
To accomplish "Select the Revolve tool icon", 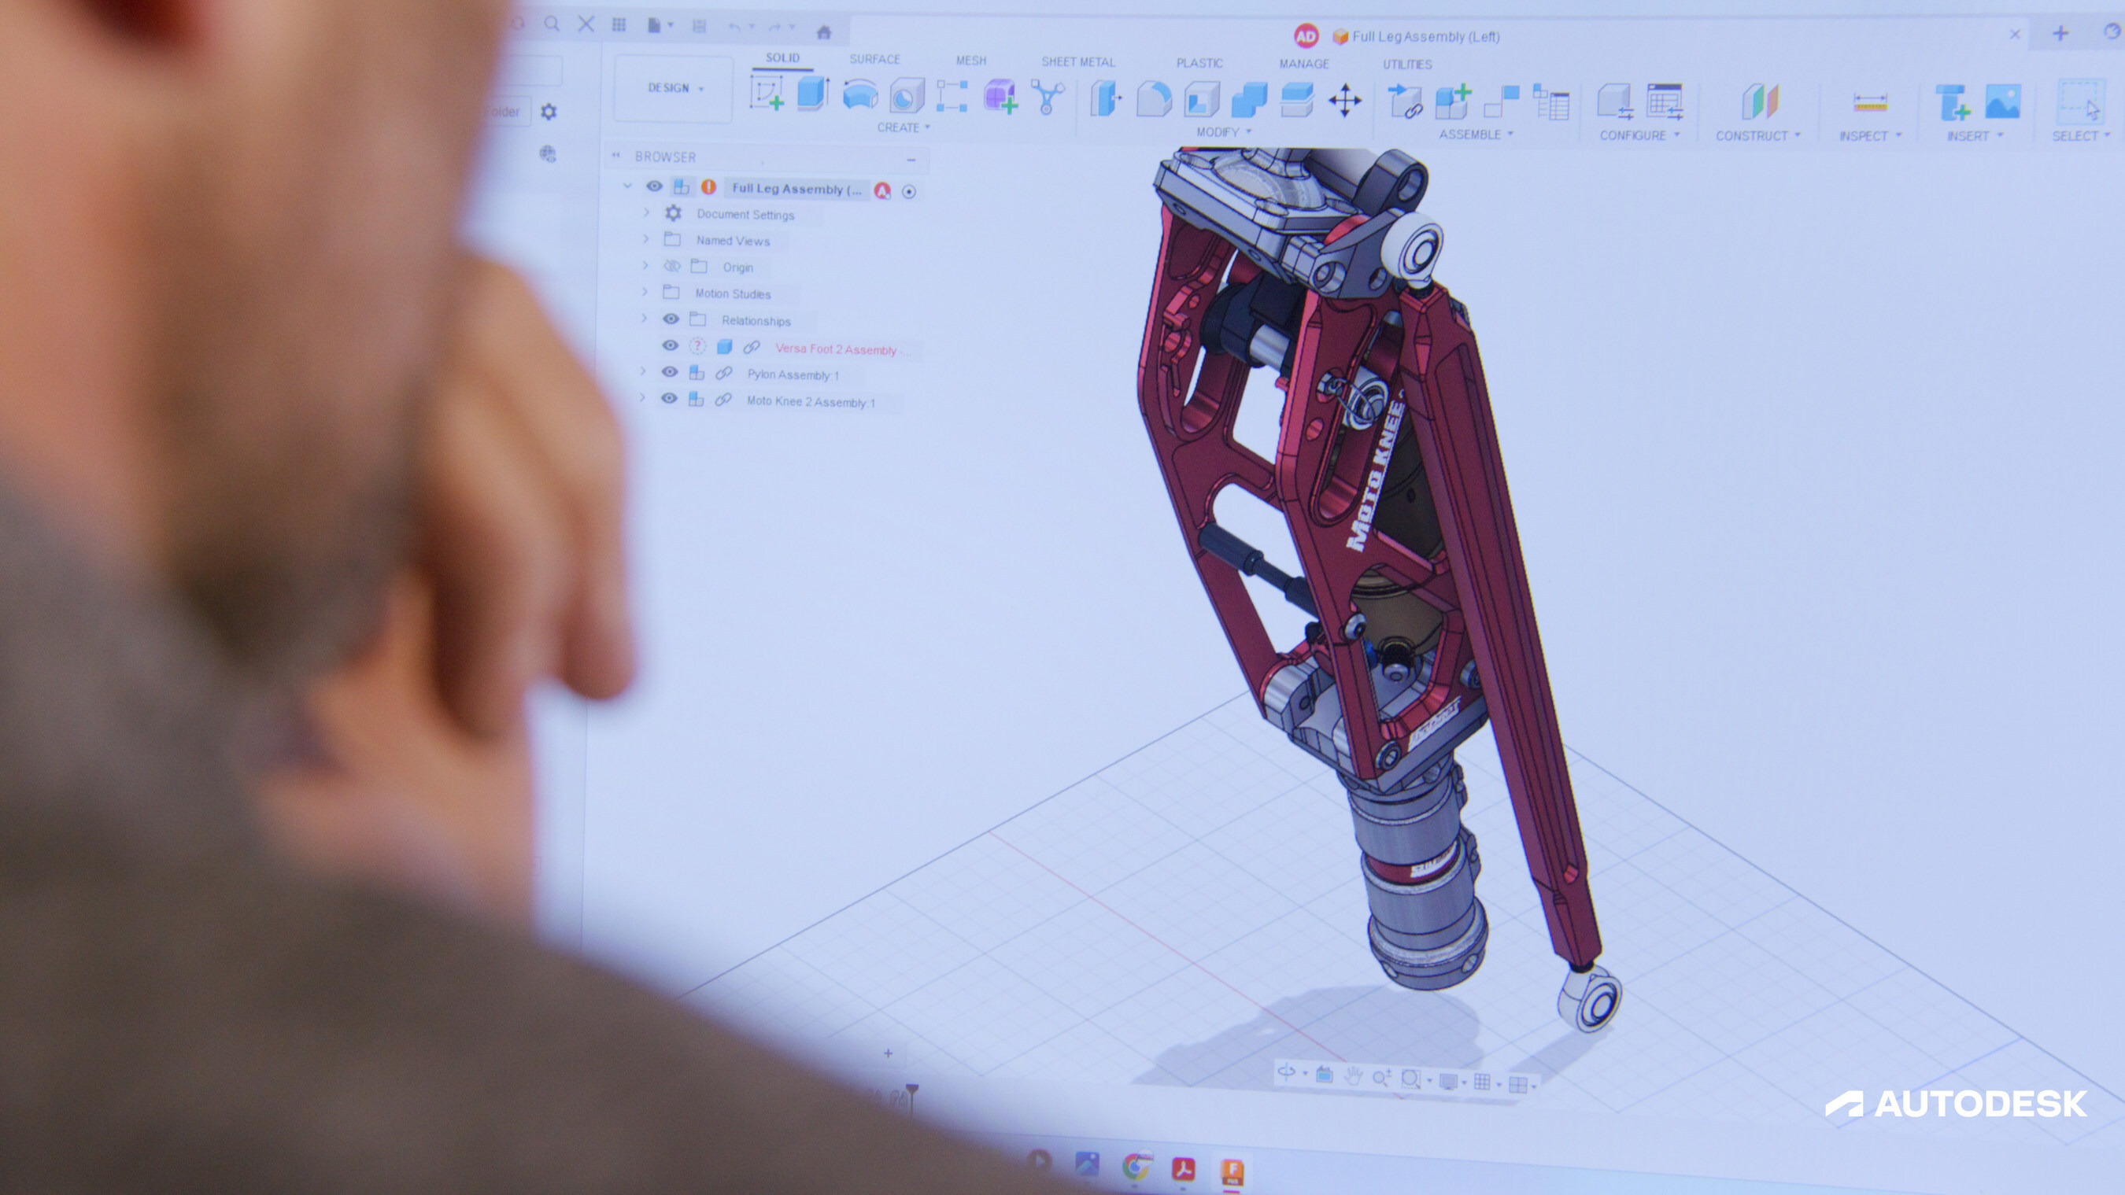I will click(x=859, y=95).
